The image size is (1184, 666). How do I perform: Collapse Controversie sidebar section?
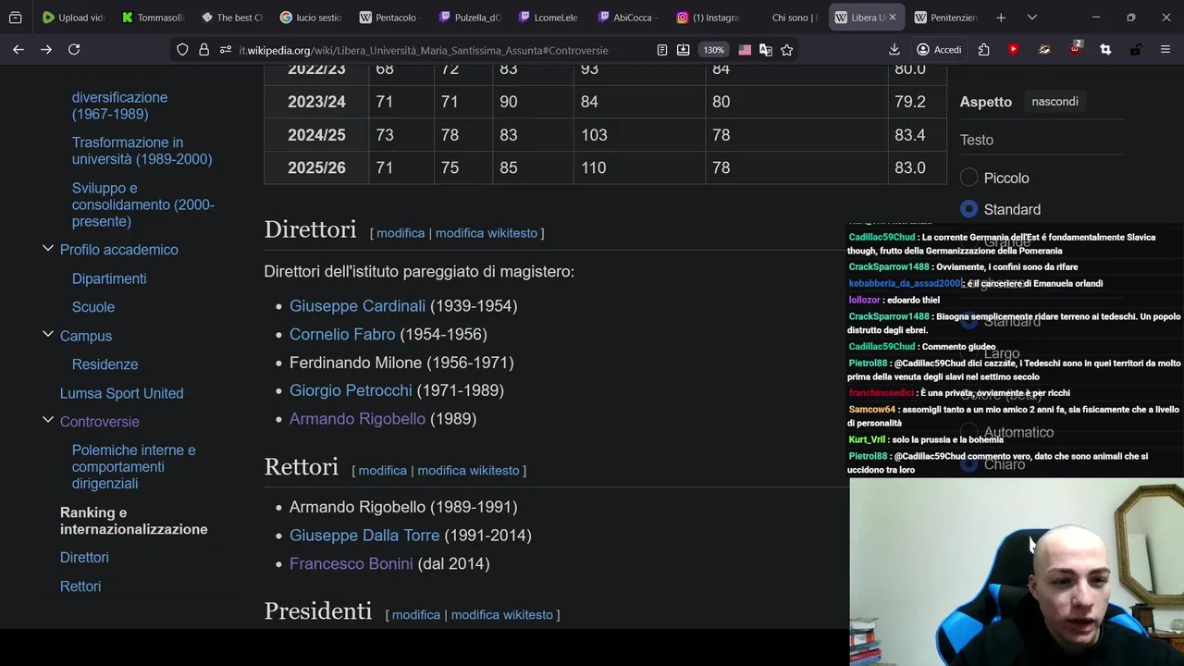[x=48, y=421]
